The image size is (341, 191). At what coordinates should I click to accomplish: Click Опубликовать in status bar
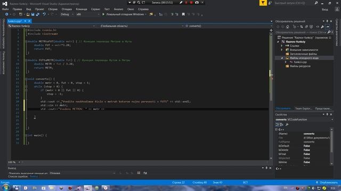click(x=327, y=183)
